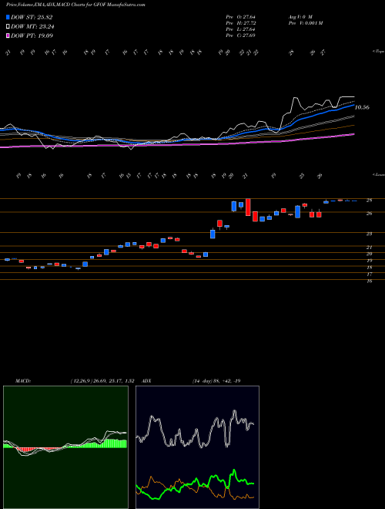Click the 23 price axis label

[x=369, y=234]
